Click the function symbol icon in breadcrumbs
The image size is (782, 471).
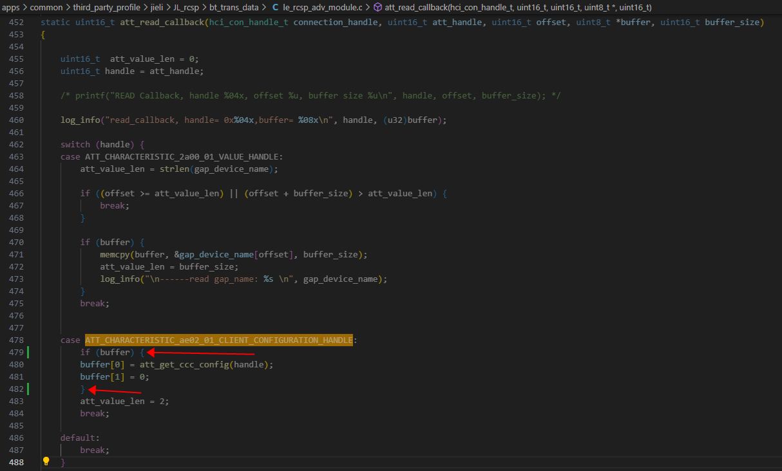tap(377, 7)
